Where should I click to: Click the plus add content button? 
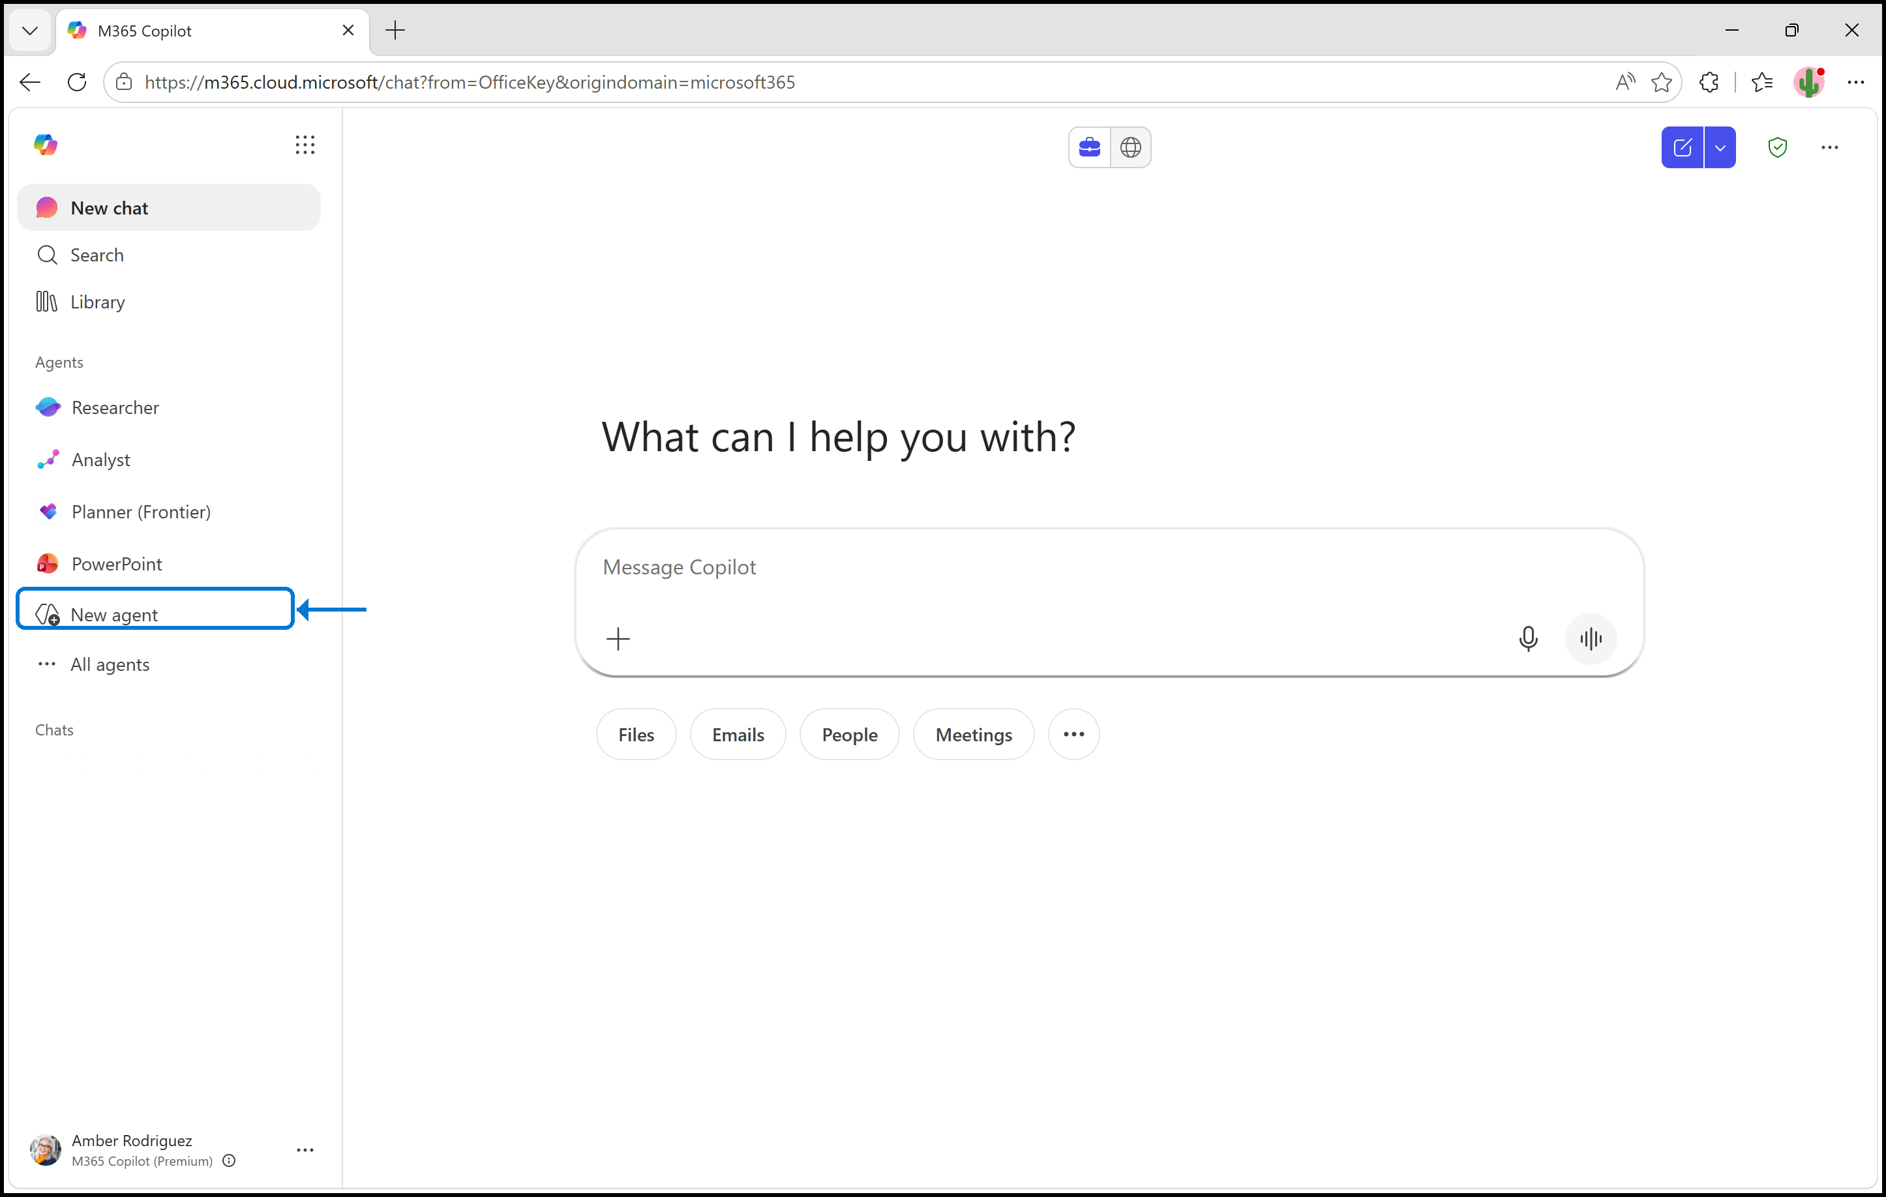tap(618, 639)
